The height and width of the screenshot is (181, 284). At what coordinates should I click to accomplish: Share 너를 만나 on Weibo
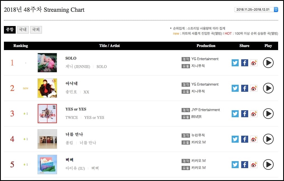click(254, 139)
